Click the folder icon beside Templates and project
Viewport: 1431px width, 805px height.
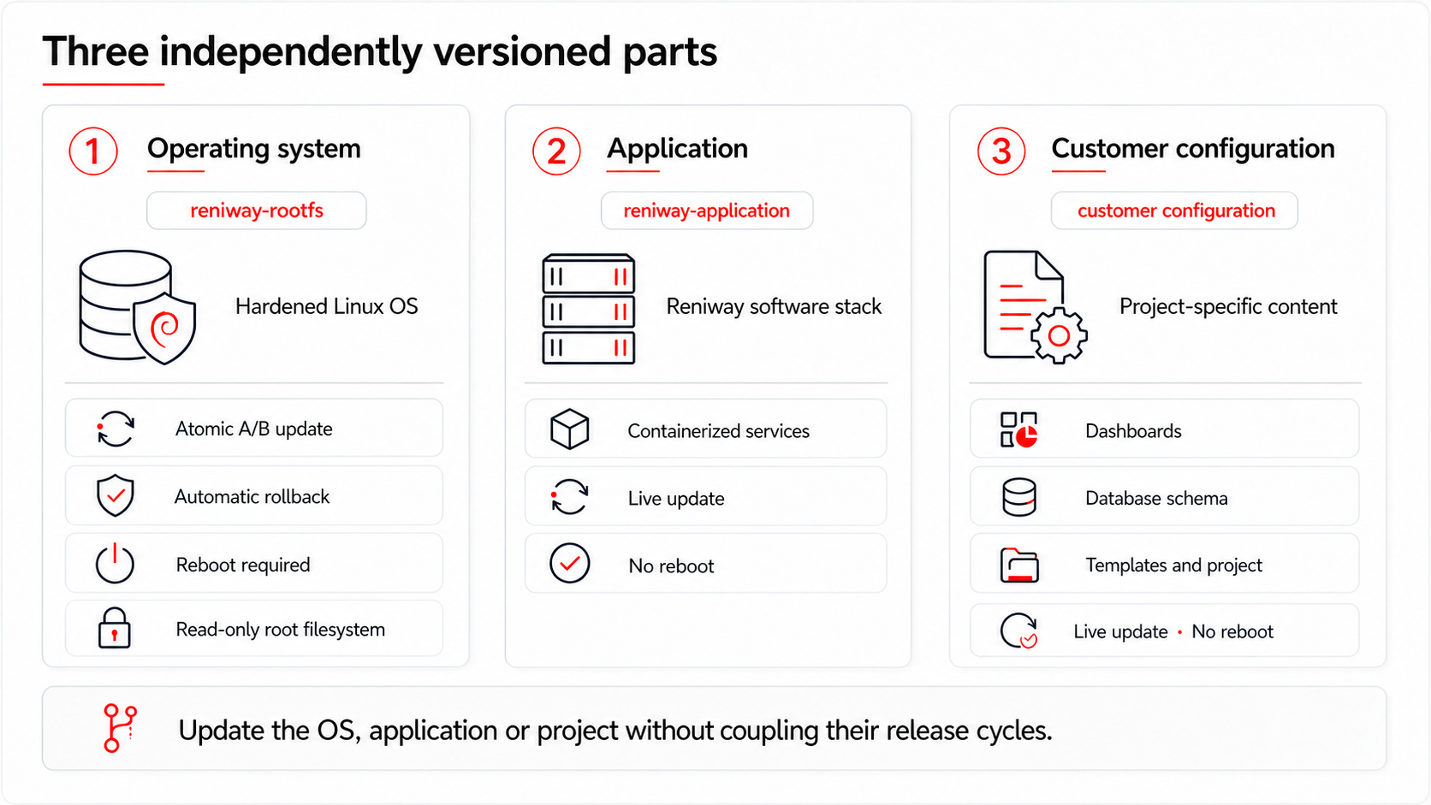point(1019,565)
